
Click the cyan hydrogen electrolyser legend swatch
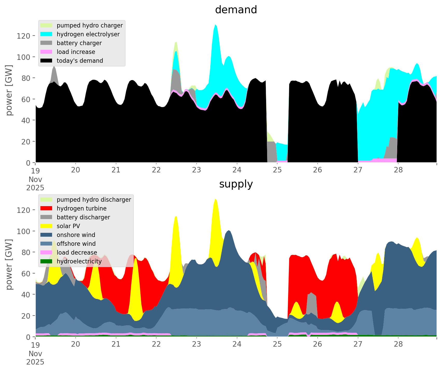point(47,34)
